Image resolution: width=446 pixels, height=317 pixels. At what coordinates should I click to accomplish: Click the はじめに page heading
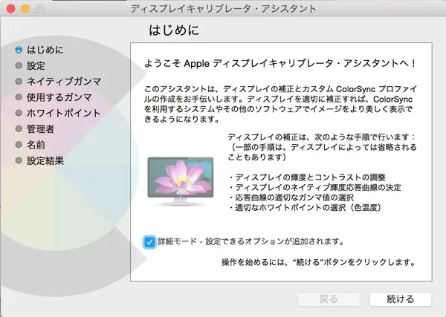tap(174, 30)
